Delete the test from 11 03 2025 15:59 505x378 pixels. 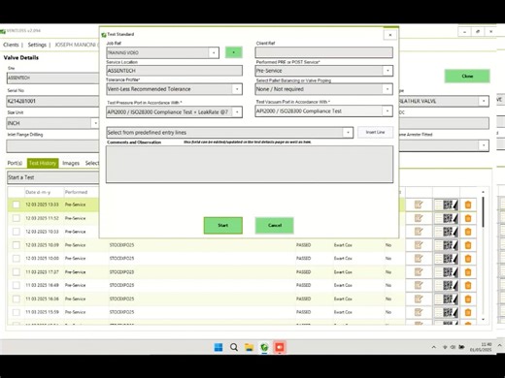click(x=468, y=312)
